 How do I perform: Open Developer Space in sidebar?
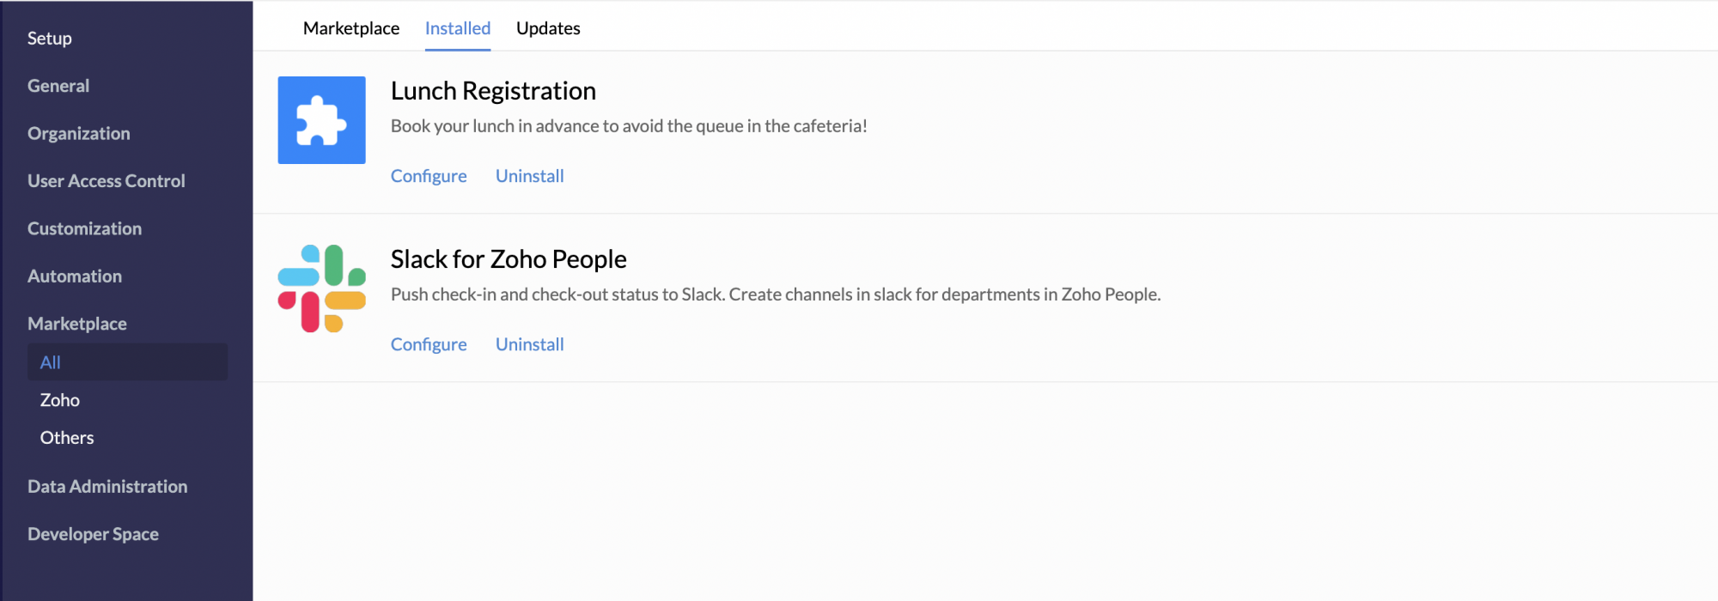click(x=93, y=534)
